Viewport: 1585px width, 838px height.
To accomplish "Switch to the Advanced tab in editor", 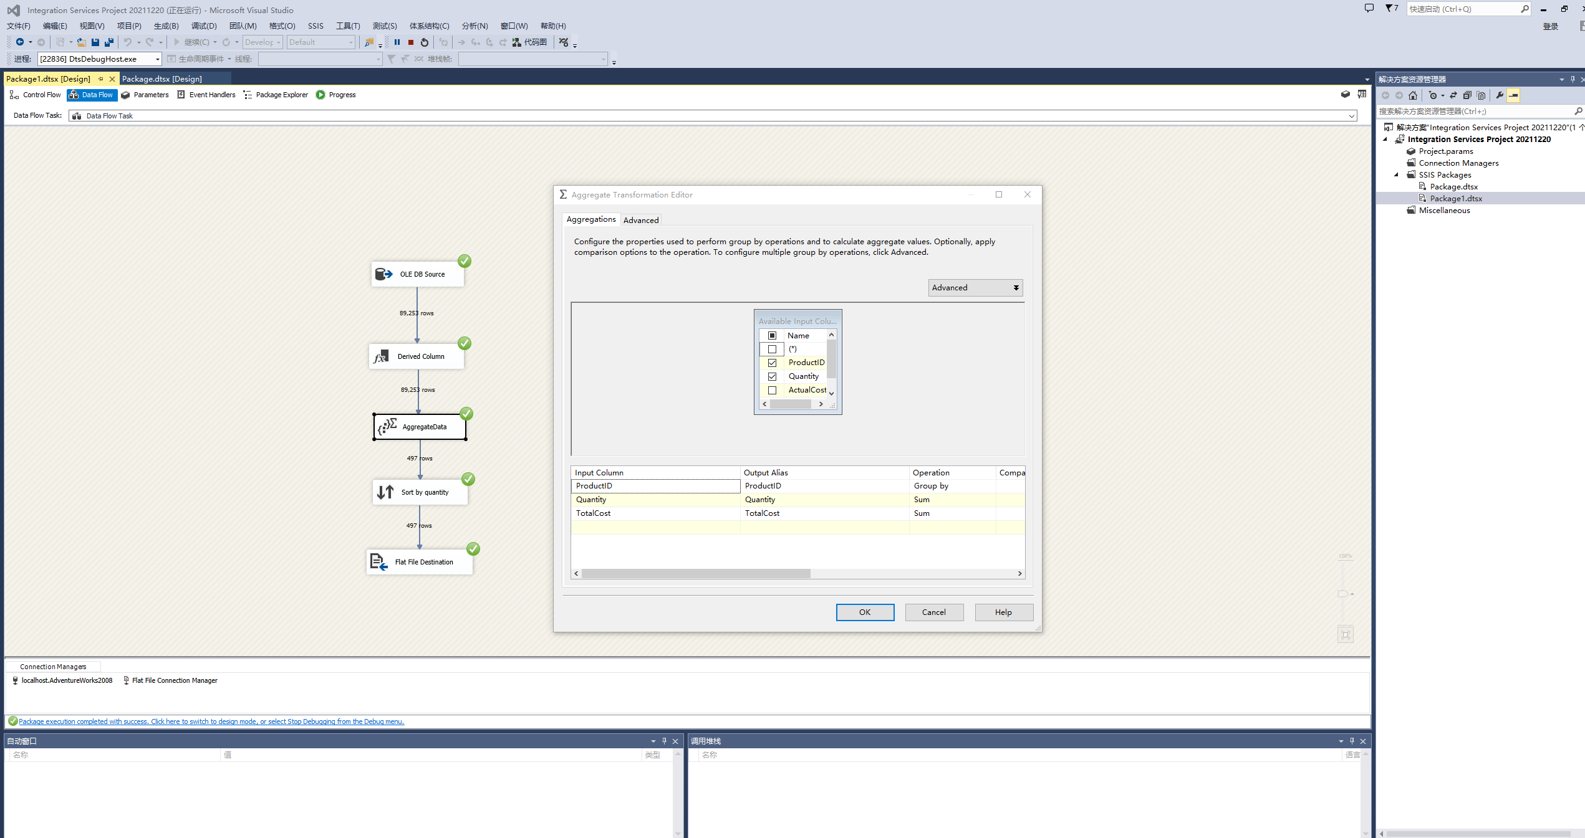I will [x=640, y=220].
